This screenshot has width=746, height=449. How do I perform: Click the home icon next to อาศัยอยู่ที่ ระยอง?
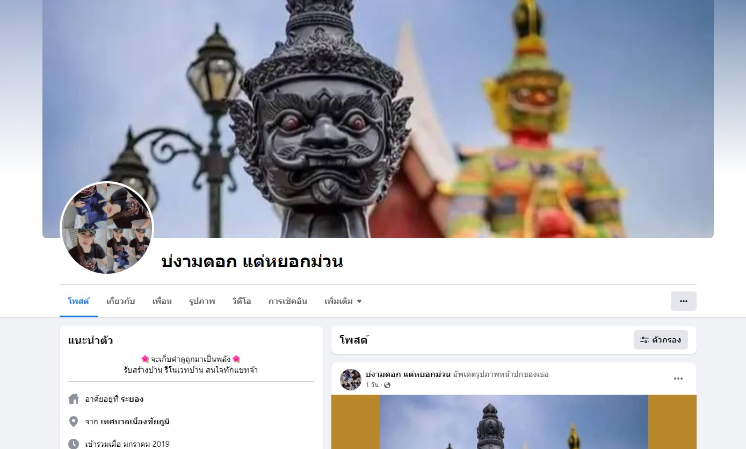coord(74,399)
